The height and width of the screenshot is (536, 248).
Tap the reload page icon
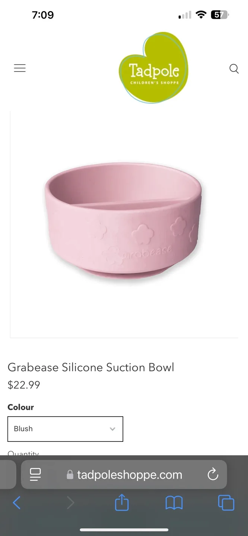(x=213, y=474)
